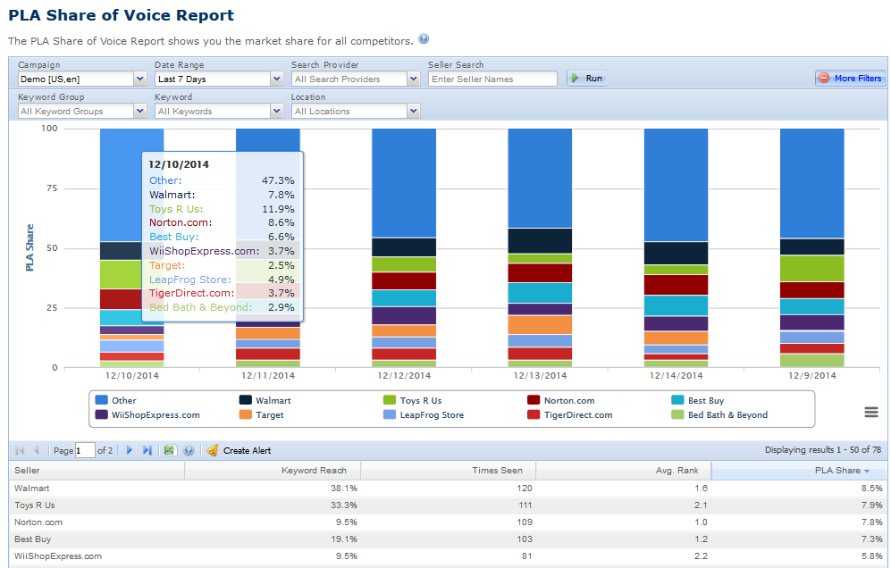Click the Bed Bath & Beyond legend swatch
Image resolution: width=891 pixels, height=568 pixels.
pyautogui.click(x=677, y=414)
